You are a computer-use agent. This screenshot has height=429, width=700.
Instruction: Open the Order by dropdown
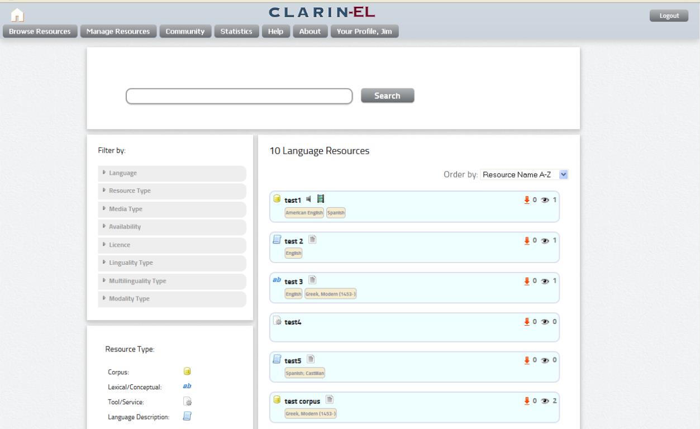(x=524, y=174)
